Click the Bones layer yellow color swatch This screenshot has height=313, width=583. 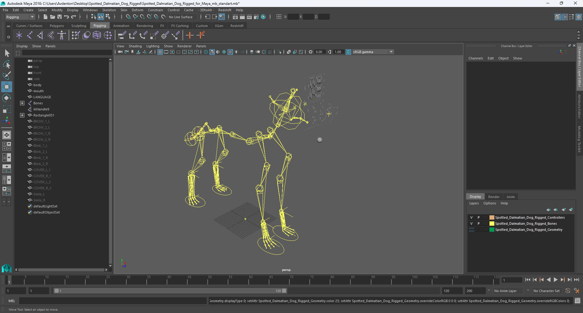click(x=492, y=224)
